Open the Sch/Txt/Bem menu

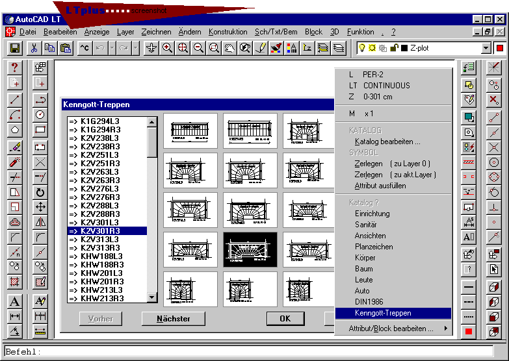coord(276,32)
